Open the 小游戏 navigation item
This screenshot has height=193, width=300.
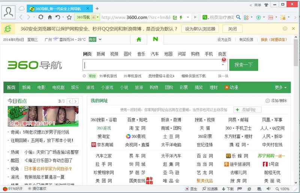(107, 88)
